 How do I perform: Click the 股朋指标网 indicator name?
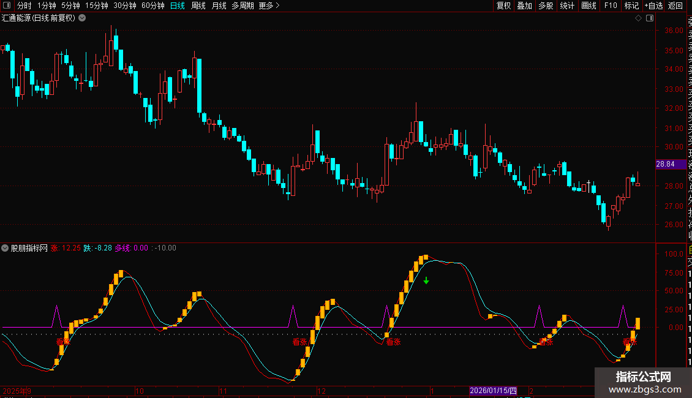(29, 248)
